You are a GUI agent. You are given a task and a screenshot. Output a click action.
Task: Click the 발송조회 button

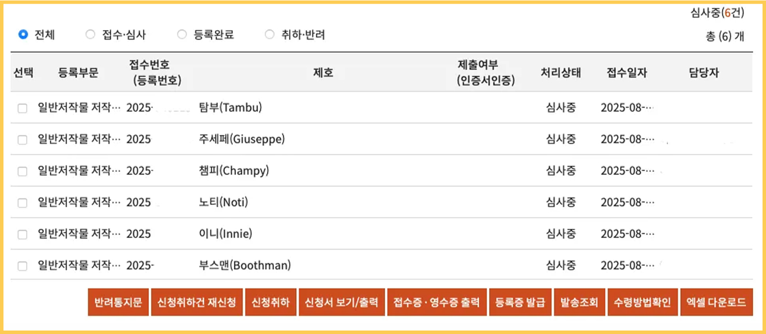tap(579, 302)
